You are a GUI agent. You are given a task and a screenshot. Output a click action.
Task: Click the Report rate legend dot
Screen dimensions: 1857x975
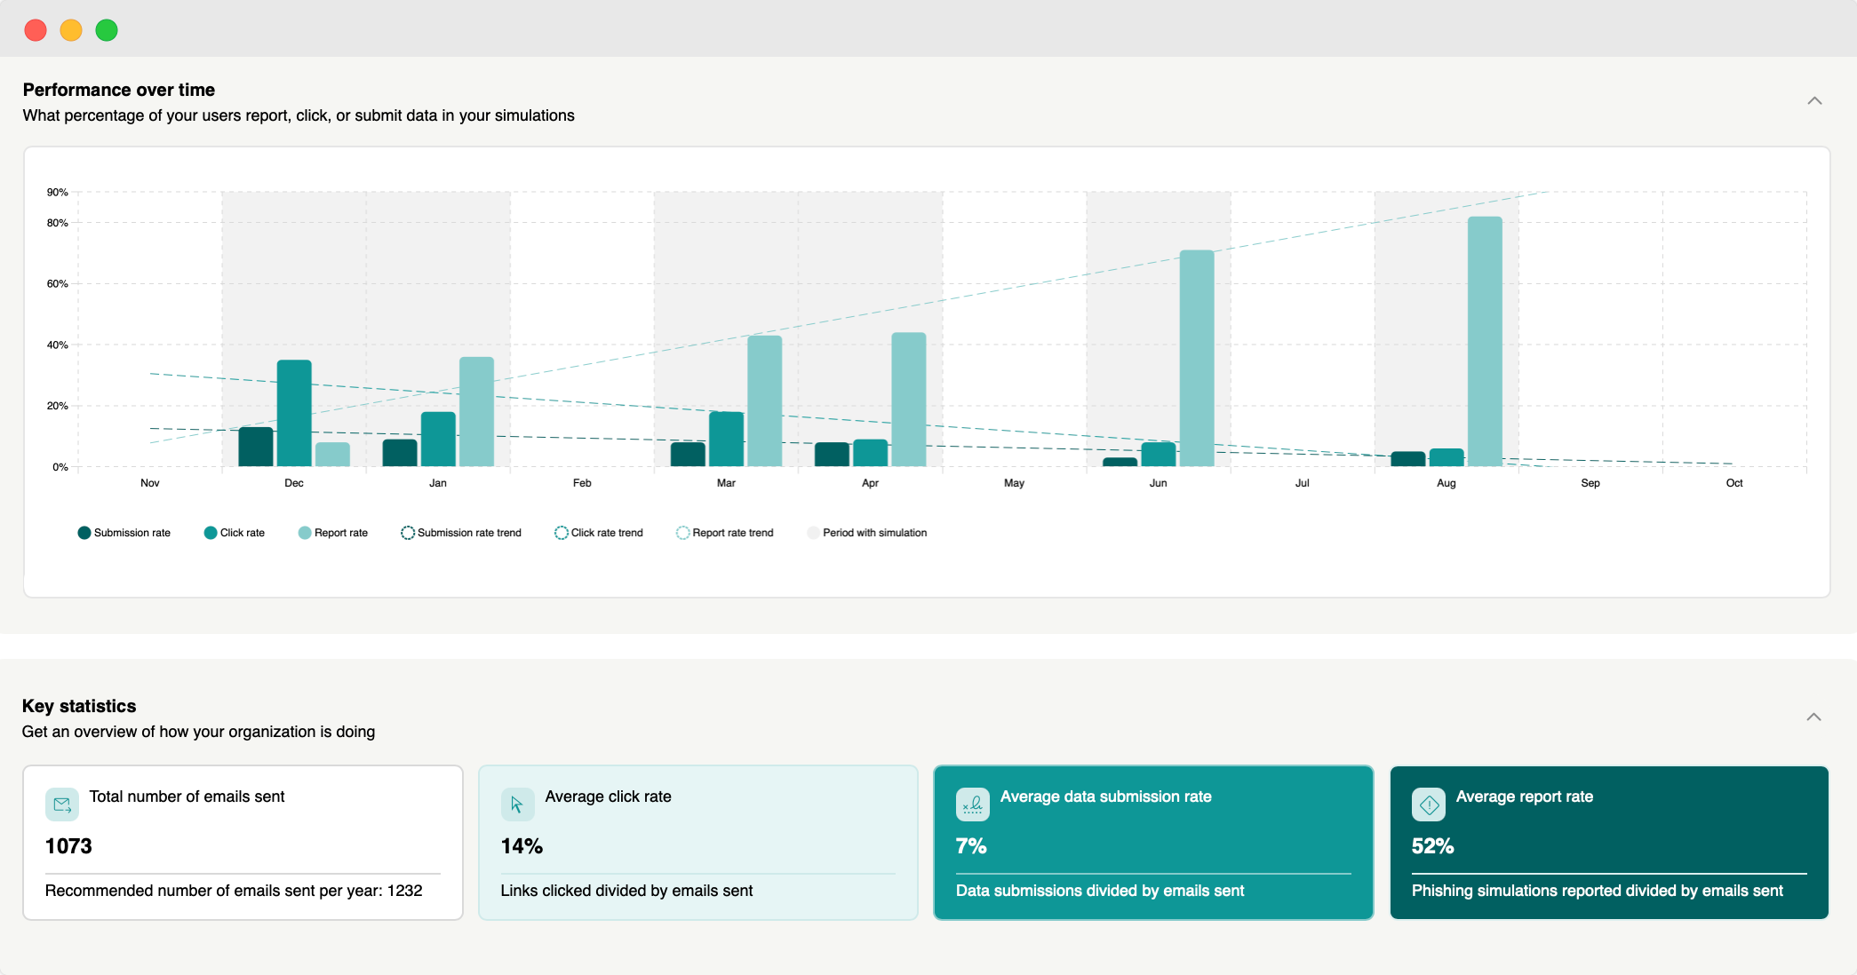(x=305, y=533)
